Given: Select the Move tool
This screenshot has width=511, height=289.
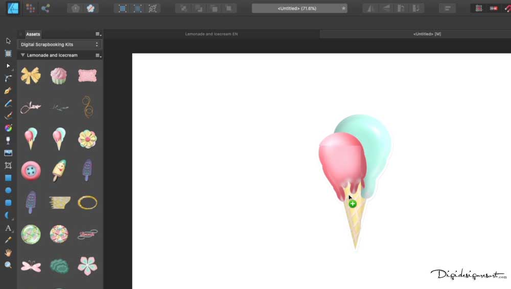Looking at the screenshot, I should [8, 41].
